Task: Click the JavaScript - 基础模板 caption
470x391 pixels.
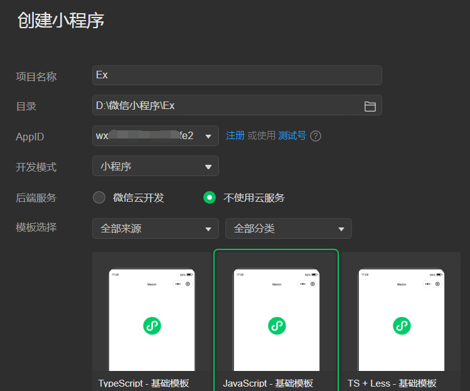Action: (268, 383)
